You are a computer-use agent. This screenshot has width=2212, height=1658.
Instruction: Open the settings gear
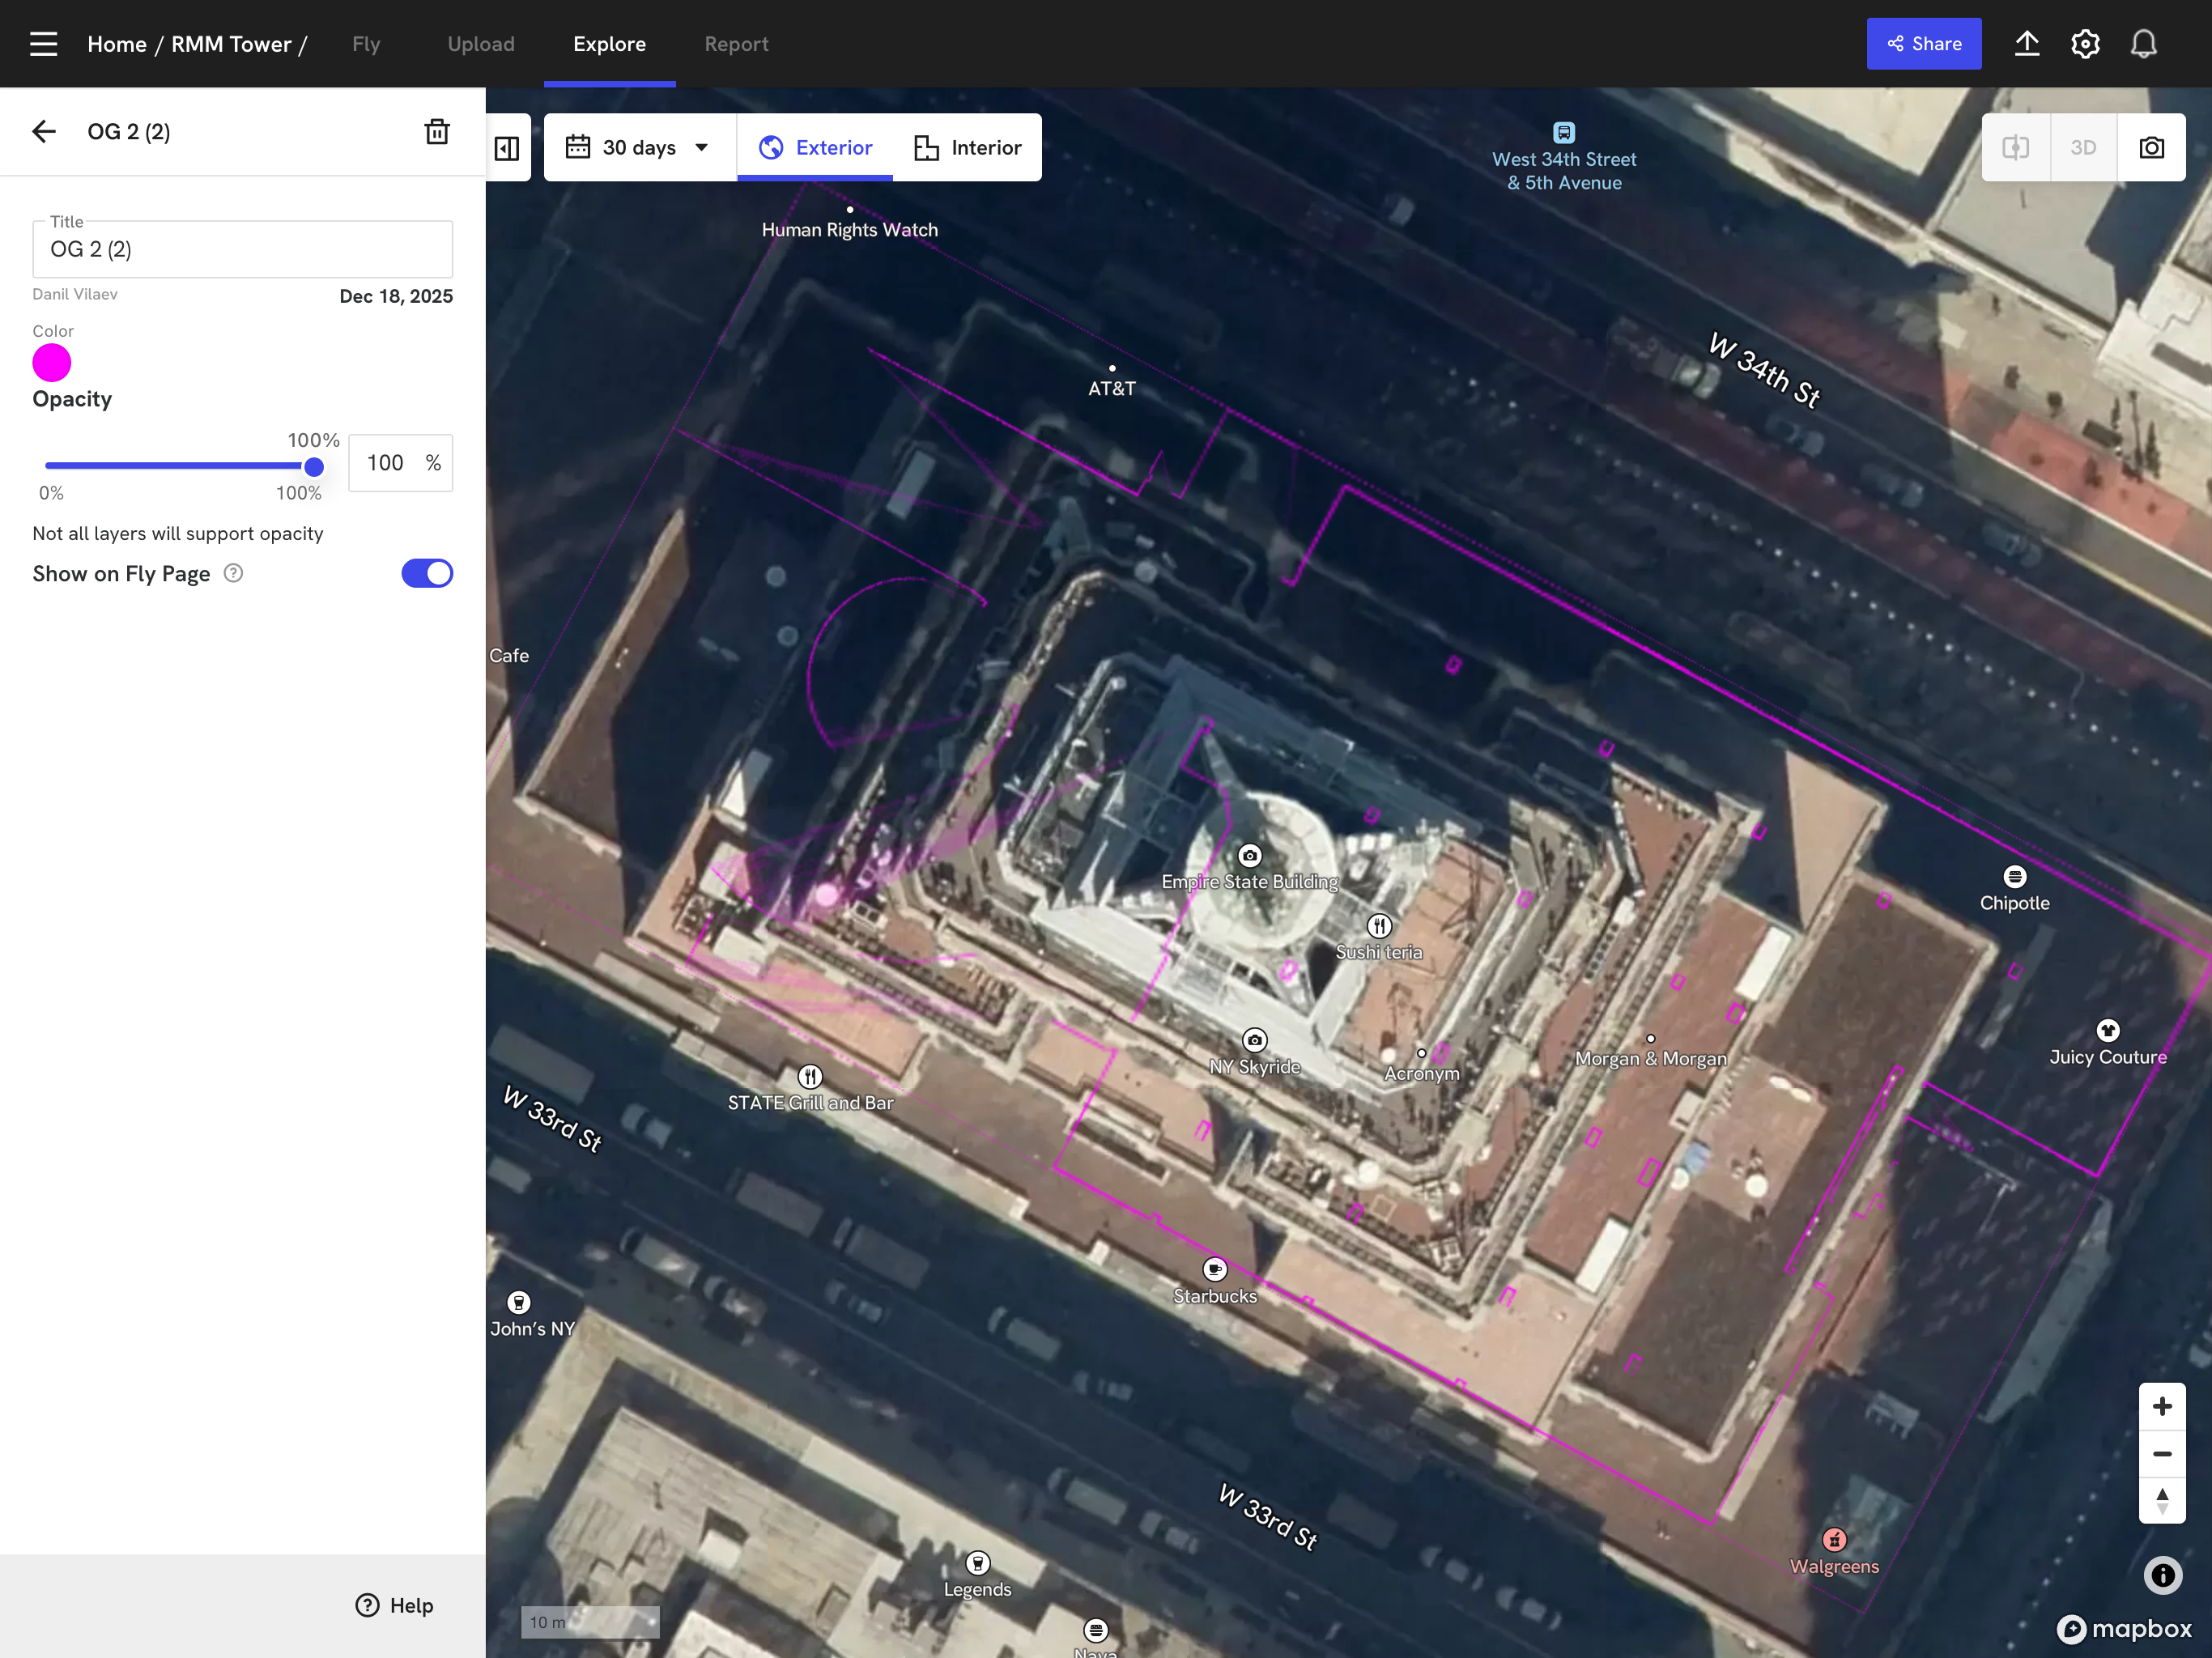pos(2085,43)
